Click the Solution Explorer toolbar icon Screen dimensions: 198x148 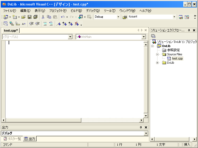[181, 17]
